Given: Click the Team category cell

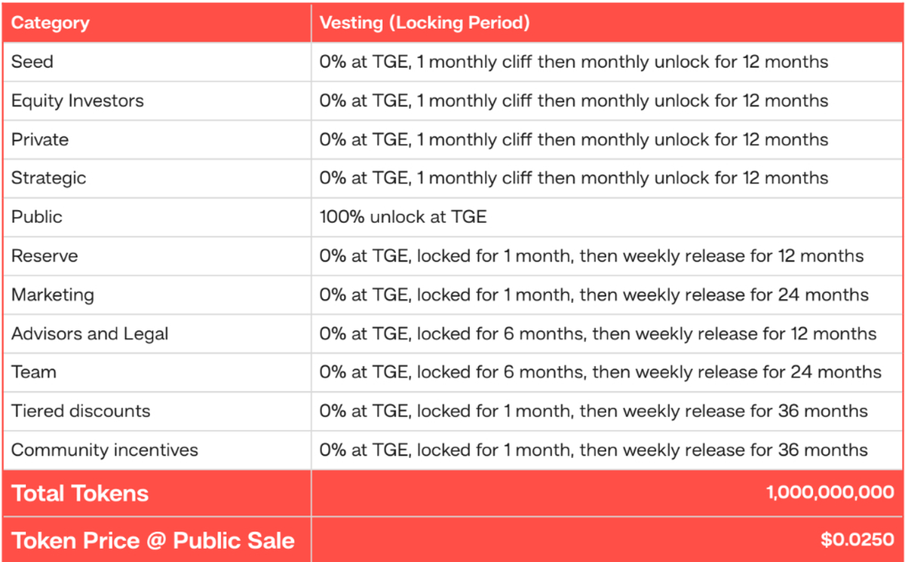Looking at the screenshot, I should 33,372.
